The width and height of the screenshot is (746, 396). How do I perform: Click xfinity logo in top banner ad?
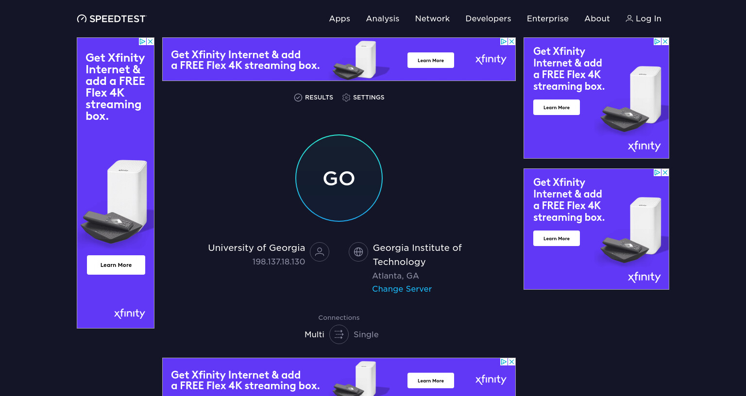click(491, 59)
